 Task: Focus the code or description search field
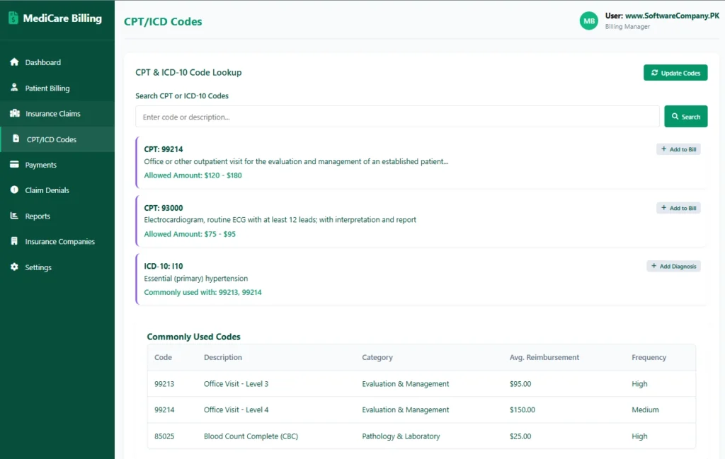[397, 117]
